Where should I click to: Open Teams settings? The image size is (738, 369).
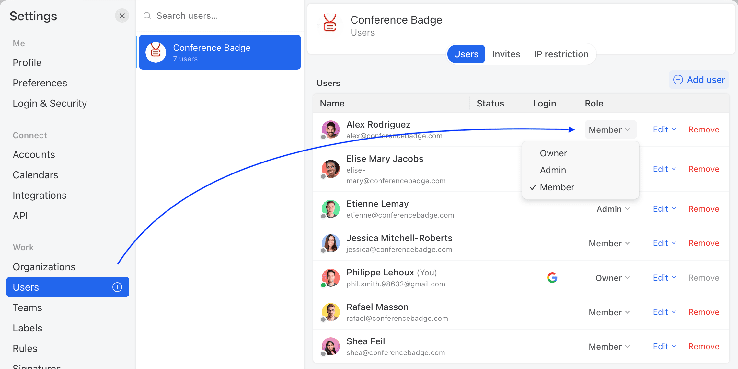point(68,307)
